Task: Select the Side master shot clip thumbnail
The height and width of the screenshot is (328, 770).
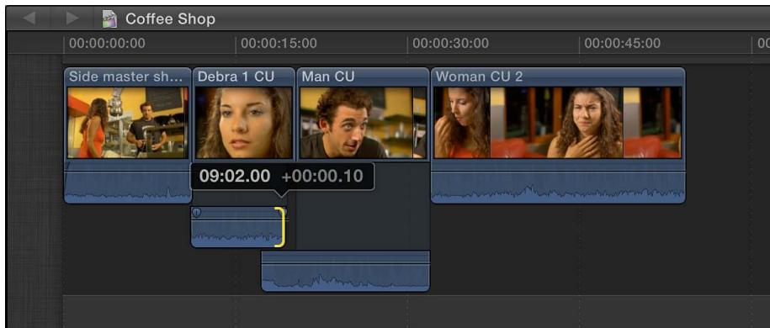Action: pyautogui.click(x=128, y=123)
